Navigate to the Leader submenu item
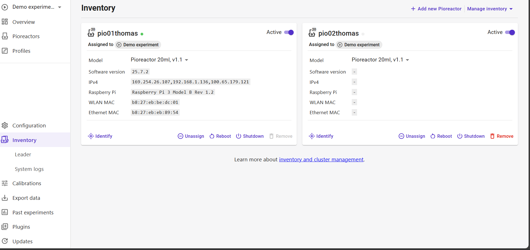Viewport: 530px width, 250px height. click(x=23, y=154)
